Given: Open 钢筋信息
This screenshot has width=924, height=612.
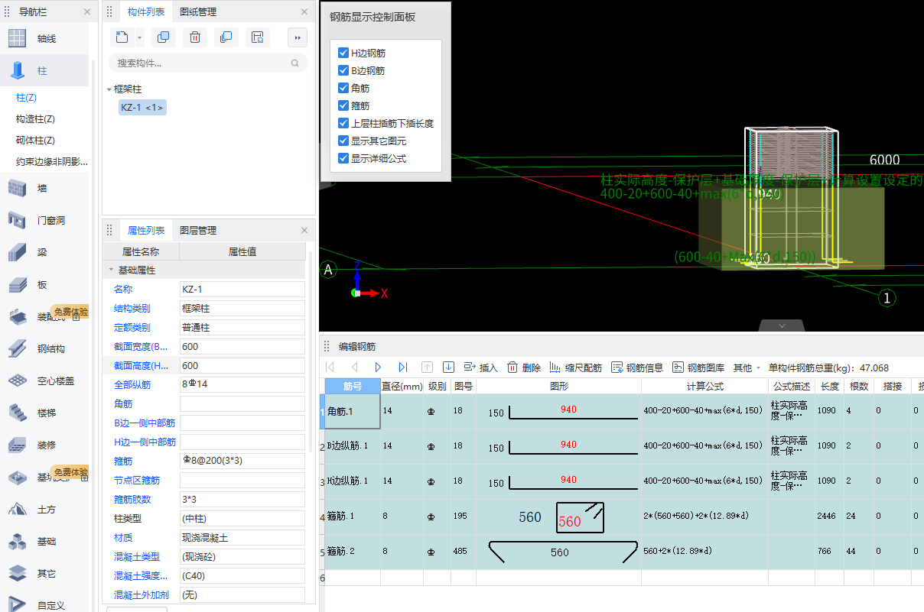Looking at the screenshot, I should (637, 368).
